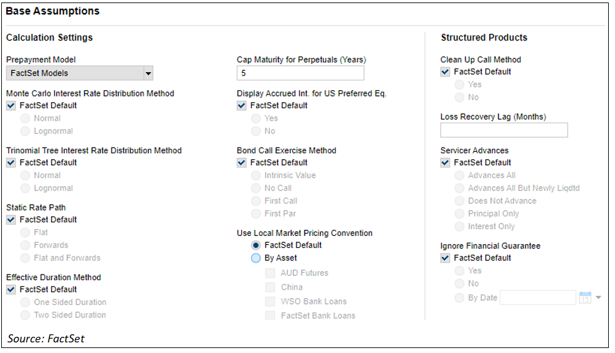Expand the calendar dropdown arrow beside By Date
Screen dimensions: 615x353
click(x=599, y=298)
